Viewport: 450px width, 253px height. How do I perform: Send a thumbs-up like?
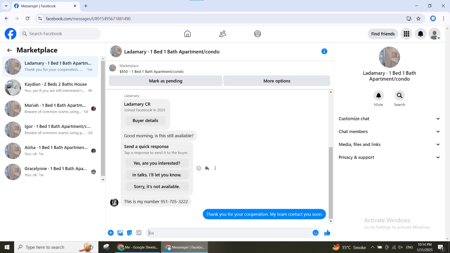(327, 233)
